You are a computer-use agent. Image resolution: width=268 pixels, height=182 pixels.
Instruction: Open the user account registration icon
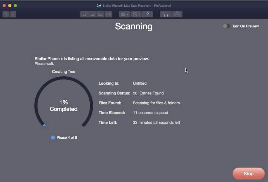[177, 14]
